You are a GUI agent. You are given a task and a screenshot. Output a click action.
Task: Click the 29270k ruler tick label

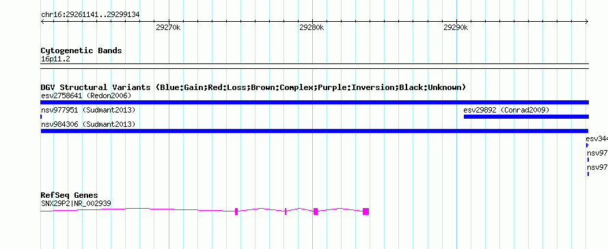pos(168,28)
